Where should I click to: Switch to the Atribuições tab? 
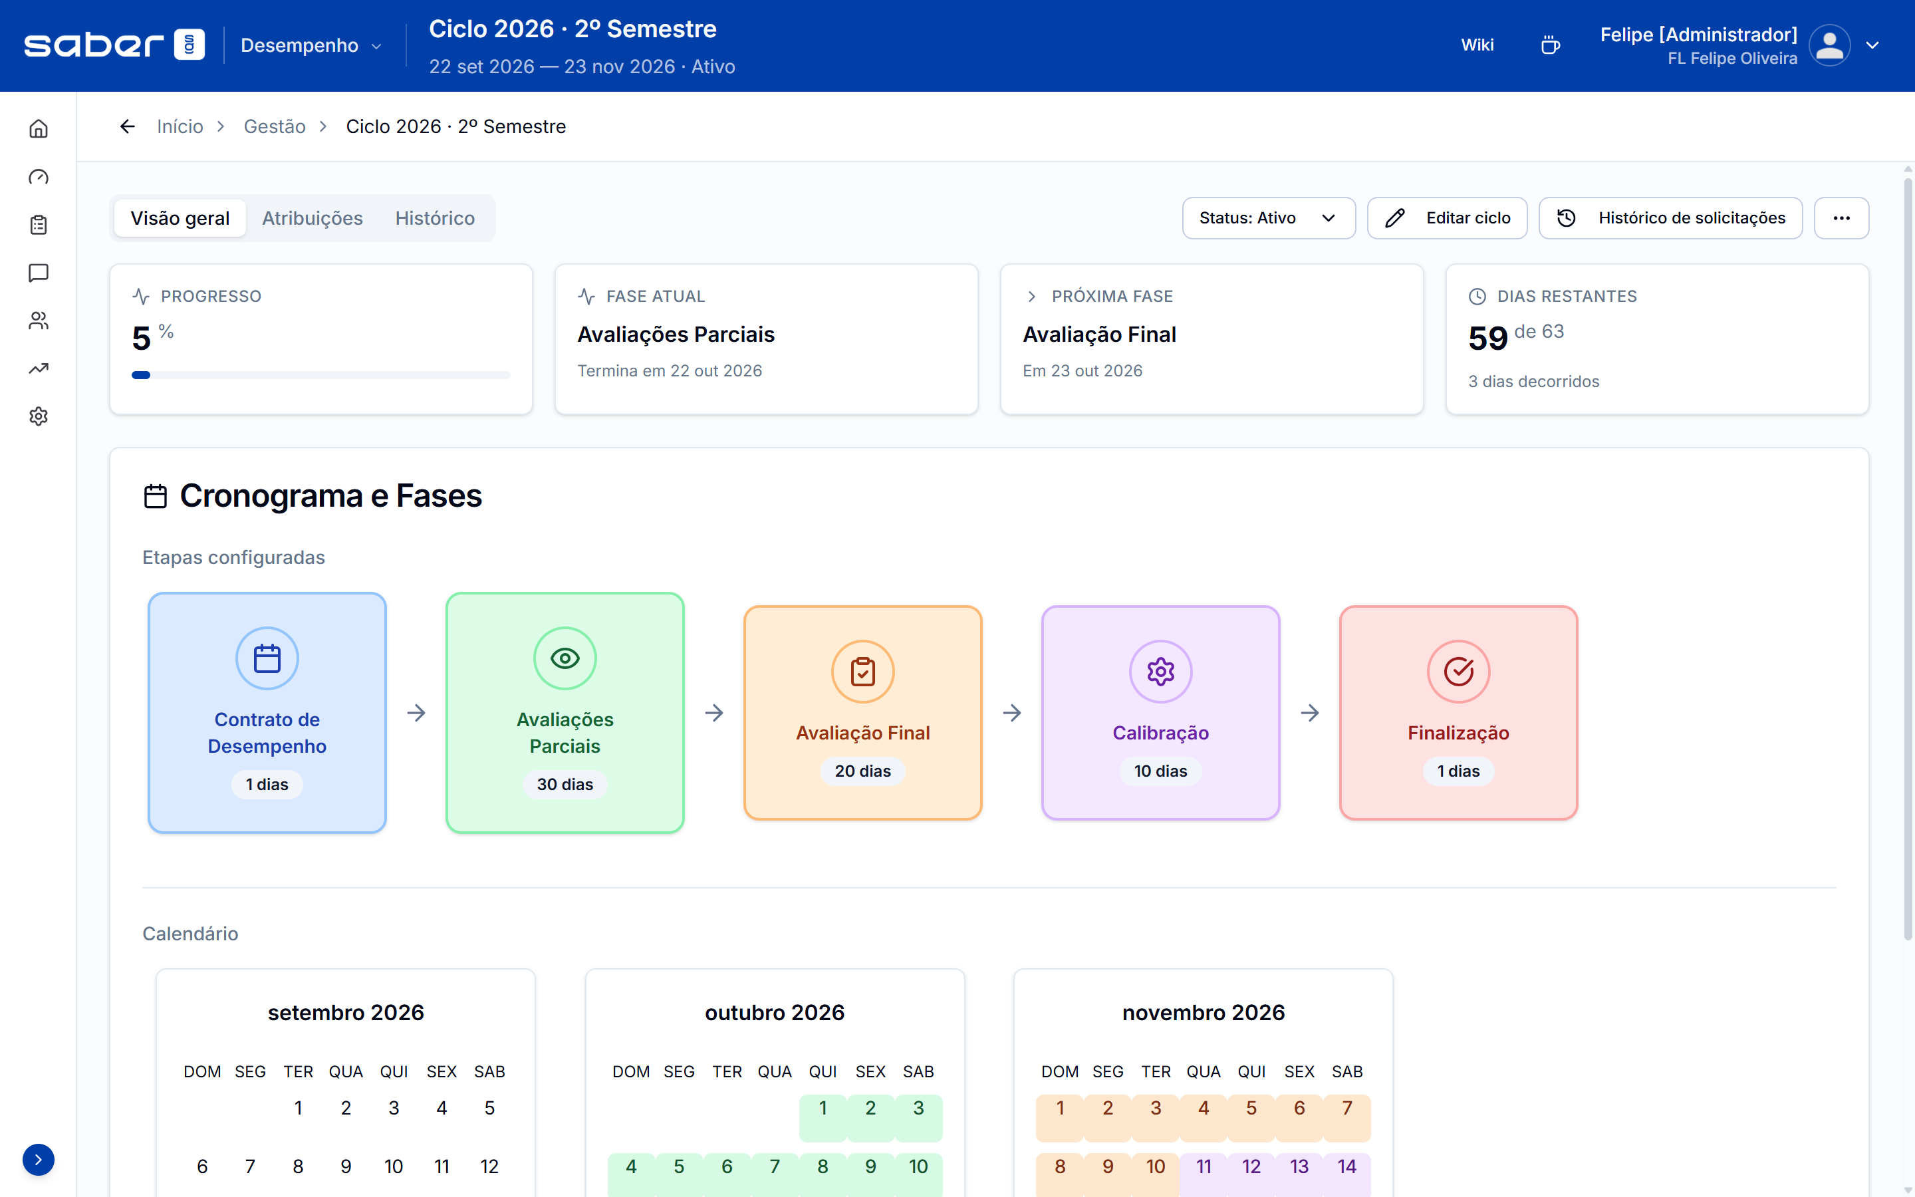tap(313, 217)
